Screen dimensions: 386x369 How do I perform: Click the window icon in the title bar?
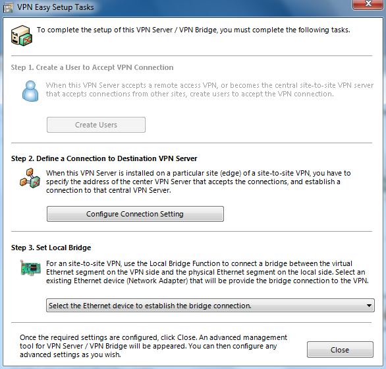point(8,8)
